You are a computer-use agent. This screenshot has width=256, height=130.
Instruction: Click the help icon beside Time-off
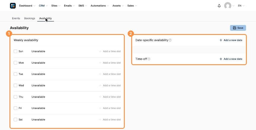[149, 59]
